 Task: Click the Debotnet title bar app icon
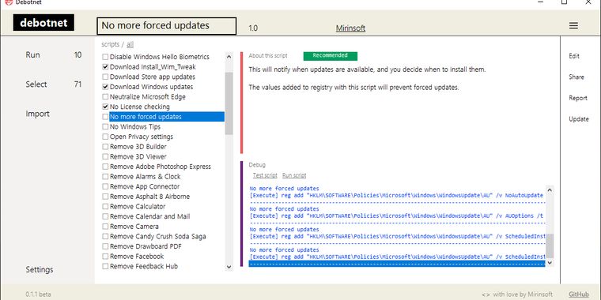9,2
